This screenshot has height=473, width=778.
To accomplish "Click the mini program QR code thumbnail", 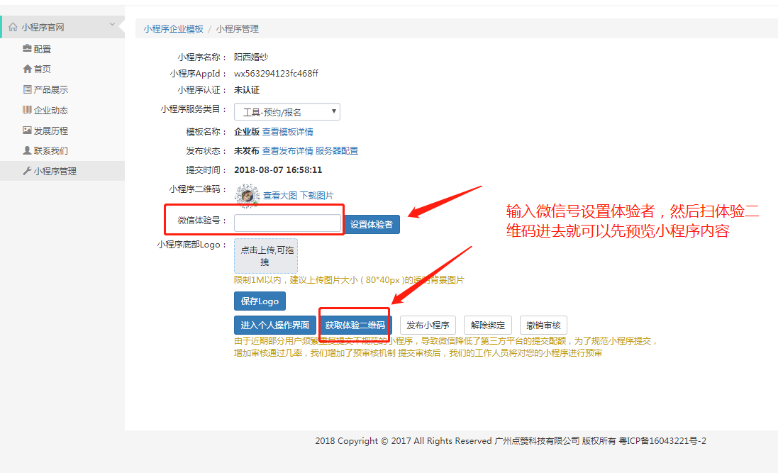I will pos(247,195).
